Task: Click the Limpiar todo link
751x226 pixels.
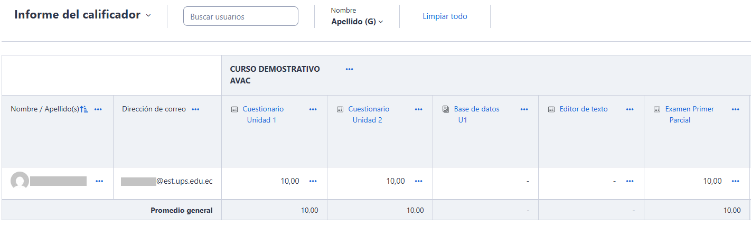Action: [445, 16]
